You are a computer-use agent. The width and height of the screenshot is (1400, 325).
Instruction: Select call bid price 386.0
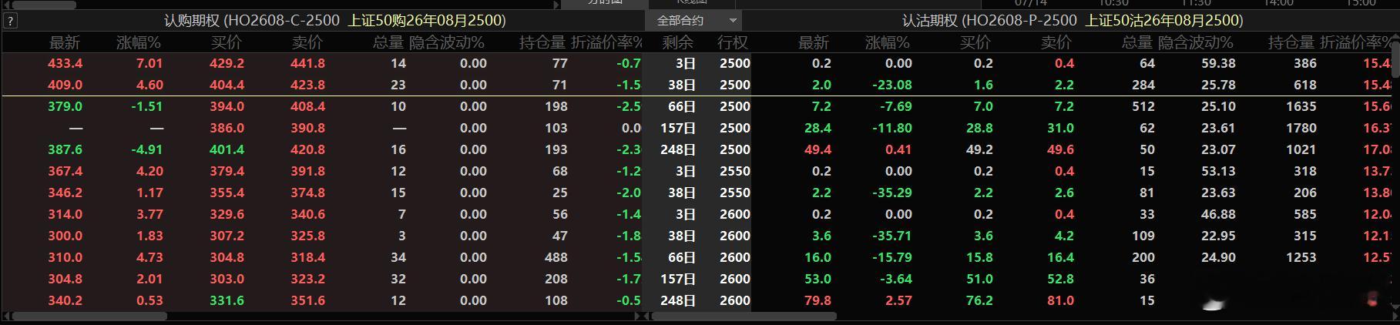[x=227, y=128]
